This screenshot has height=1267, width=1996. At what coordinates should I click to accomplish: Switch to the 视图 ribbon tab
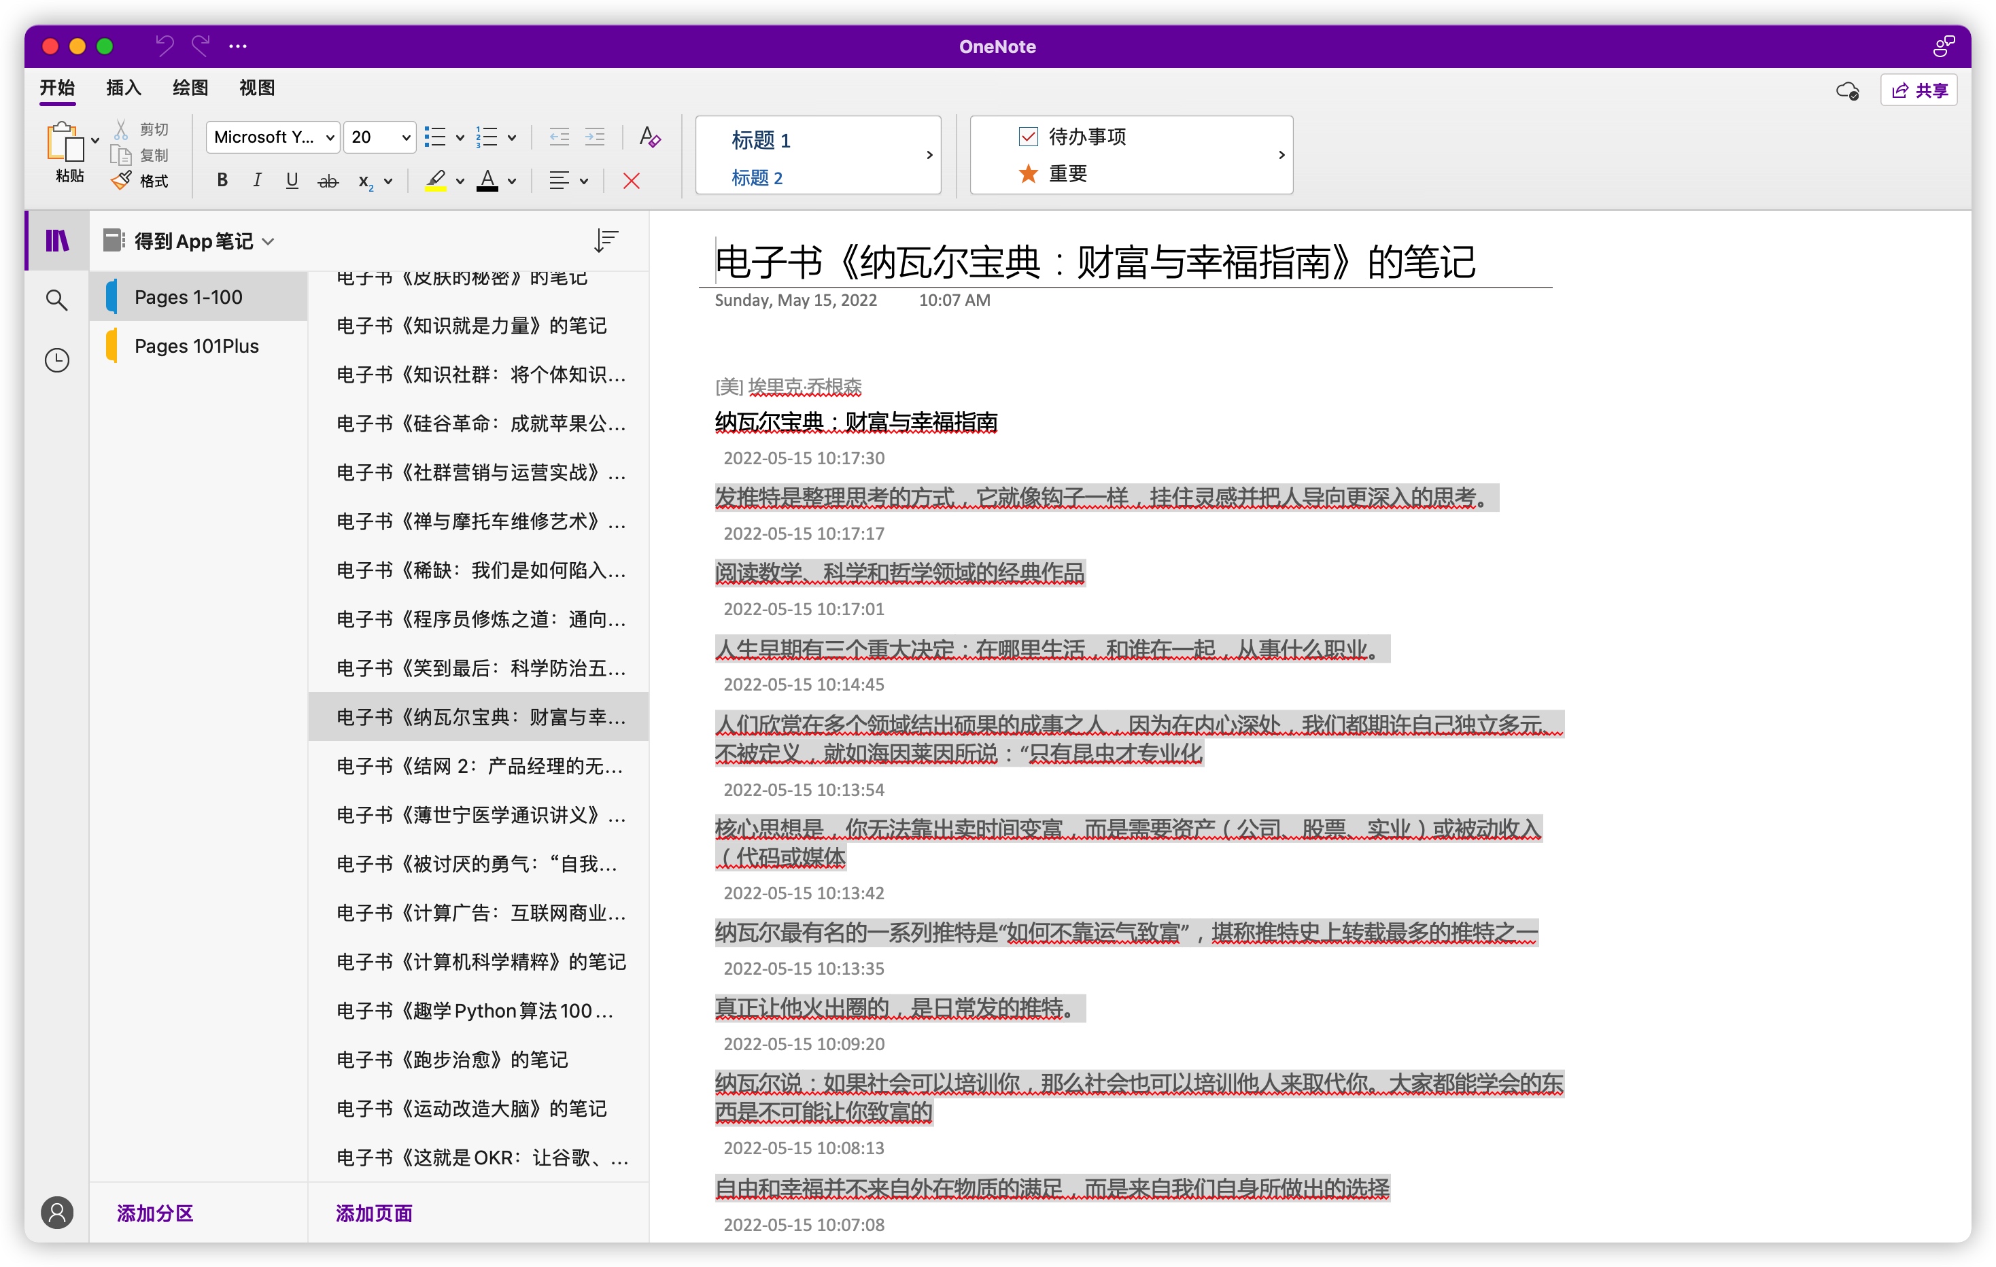tap(257, 88)
